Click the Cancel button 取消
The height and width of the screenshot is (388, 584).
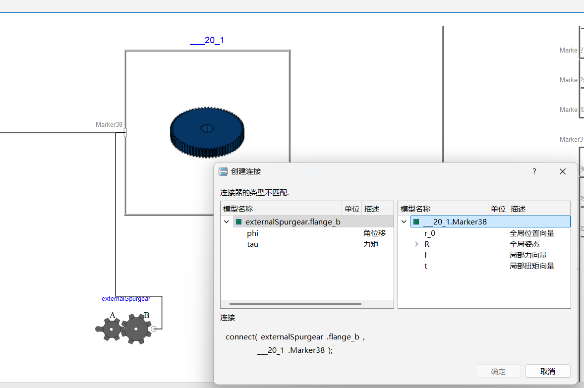point(548,371)
